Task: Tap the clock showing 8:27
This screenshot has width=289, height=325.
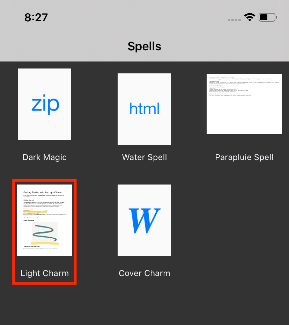Action: click(x=36, y=17)
